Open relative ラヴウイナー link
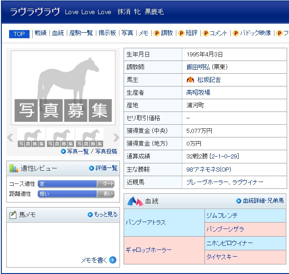This screenshot has width=289, height=274. pyautogui.click(x=248, y=182)
